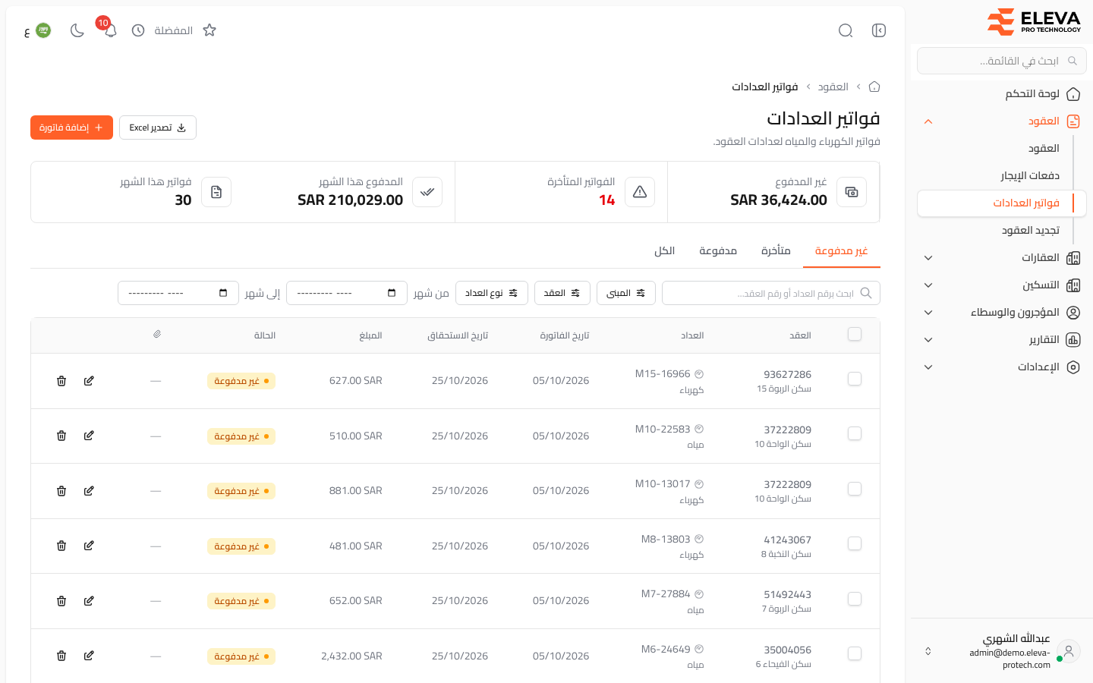Click home icon in breadcrumb
Image resolution: width=1093 pixels, height=683 pixels.
(874, 87)
